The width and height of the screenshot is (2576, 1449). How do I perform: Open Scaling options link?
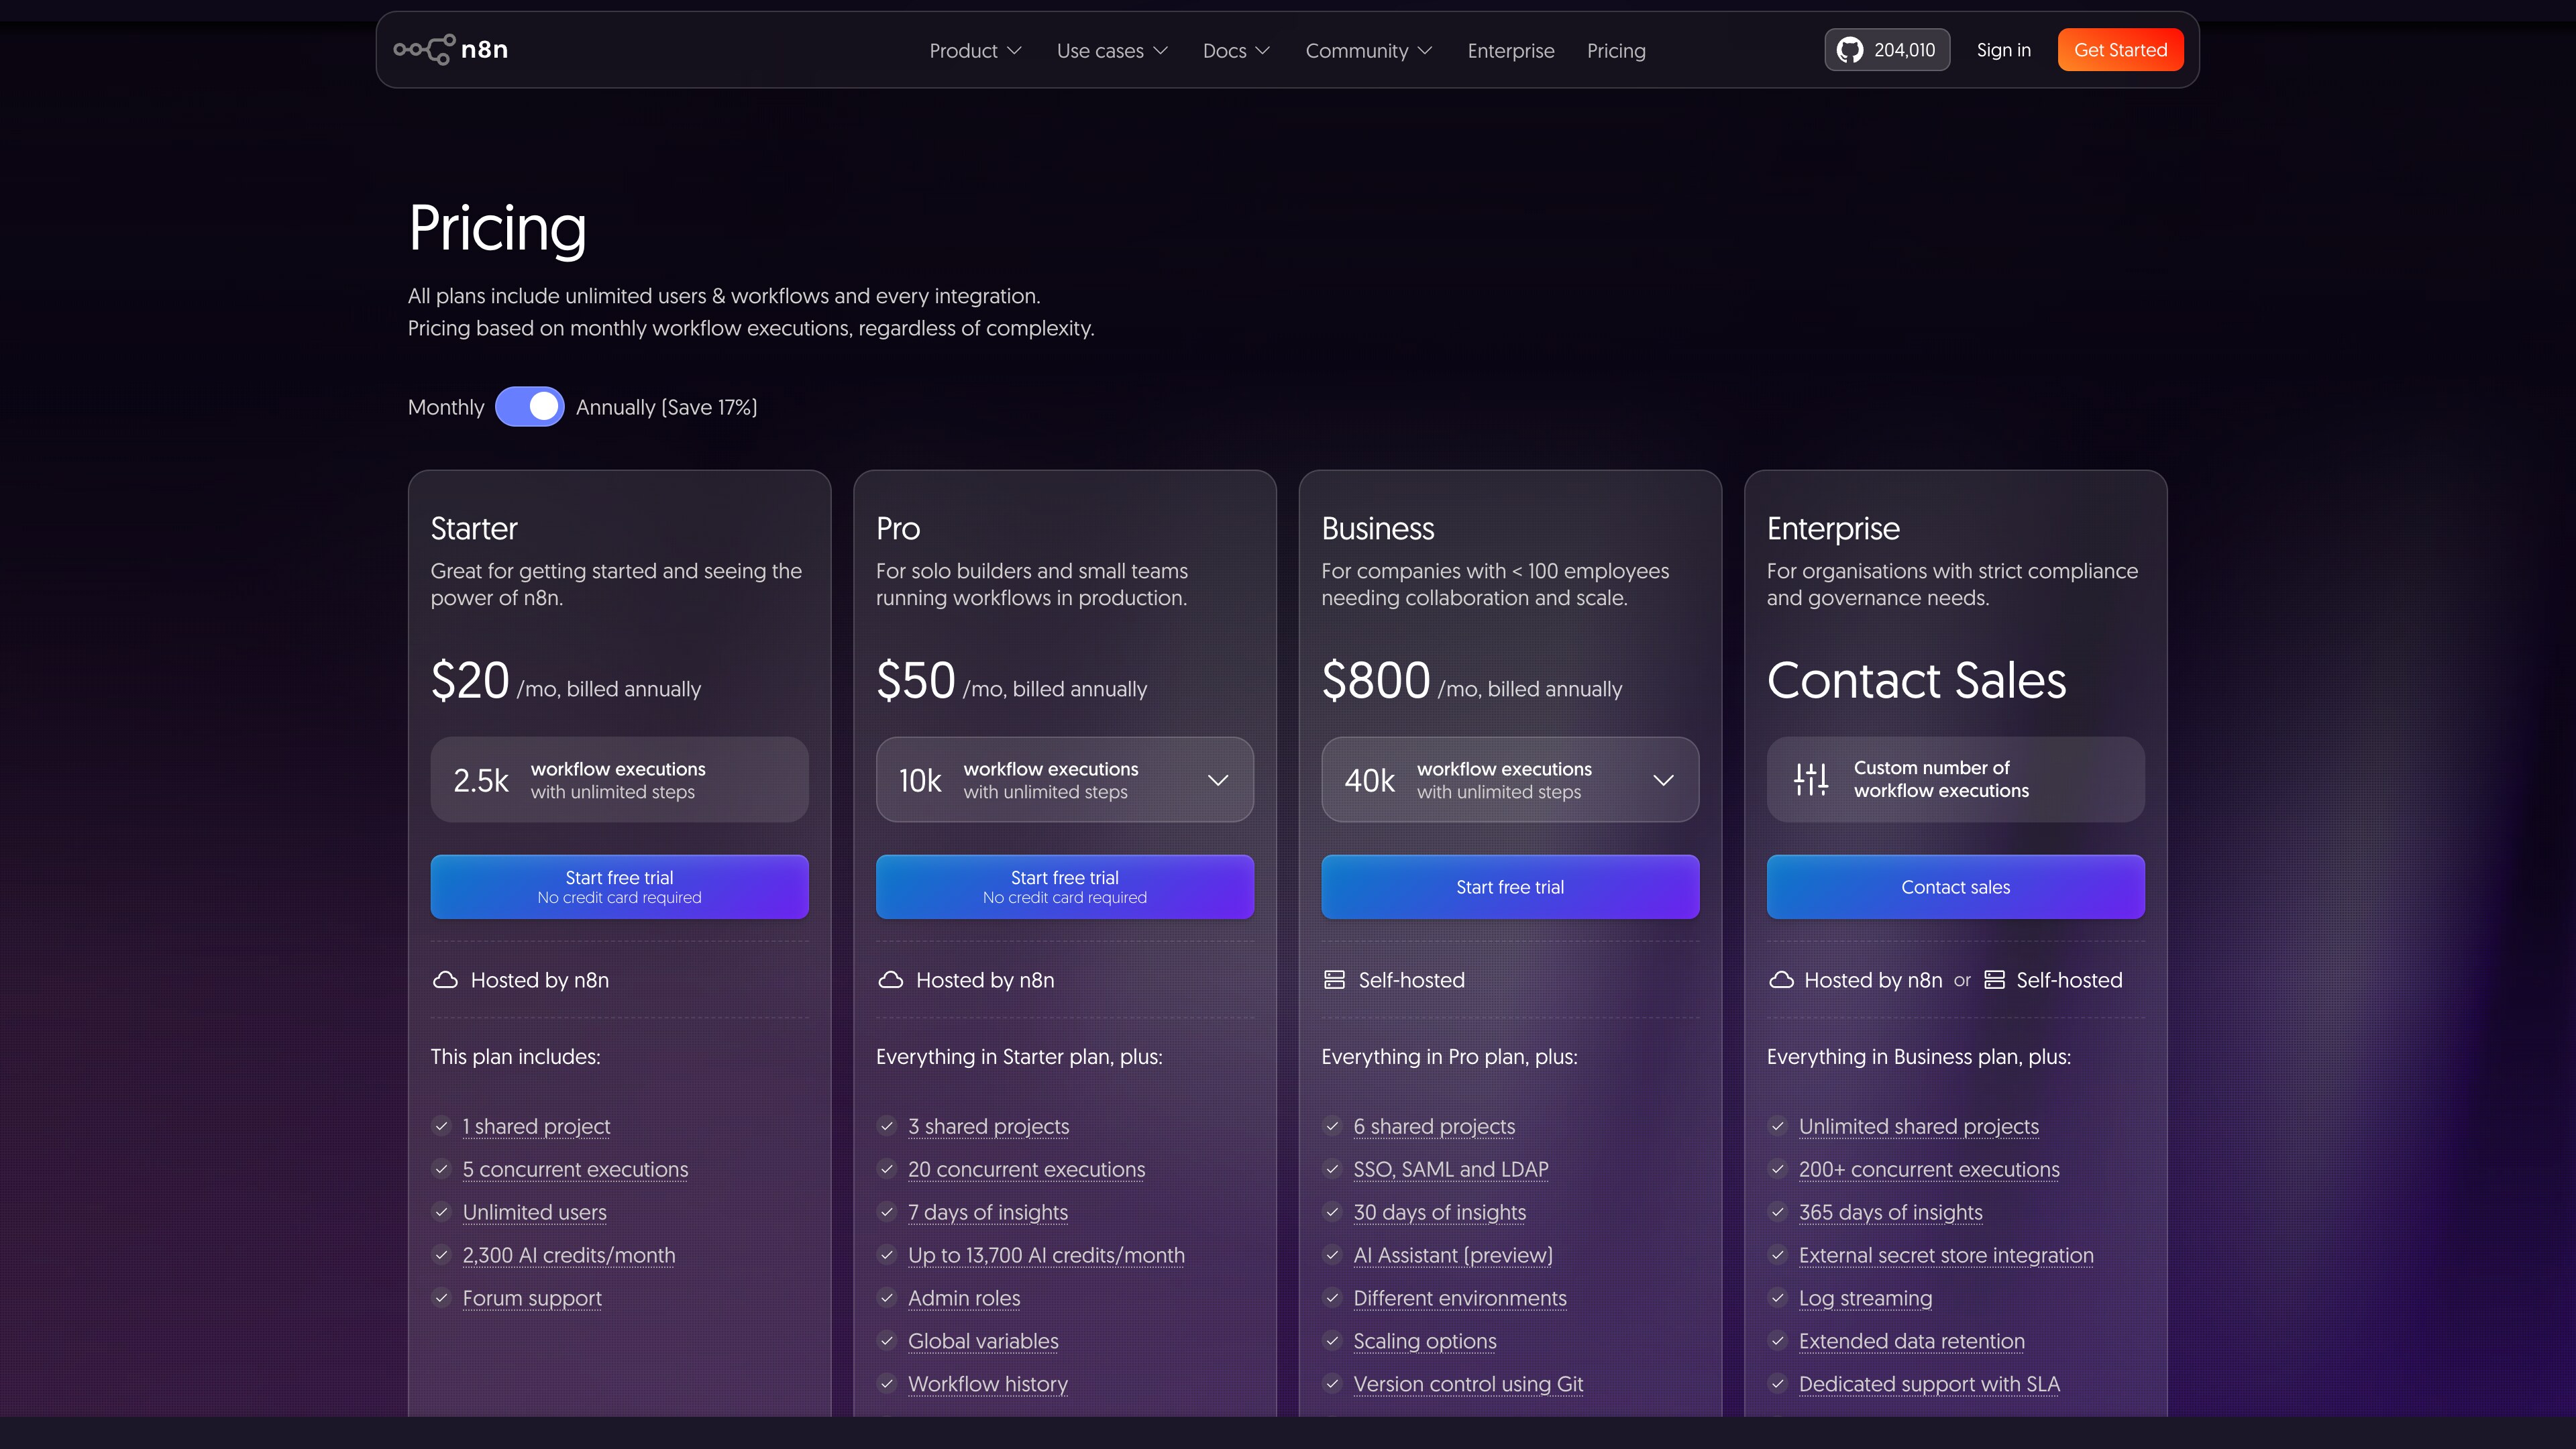(1425, 1341)
